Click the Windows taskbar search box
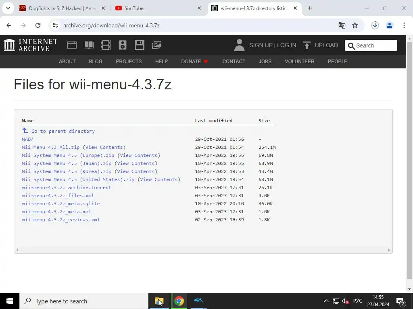The image size is (413, 309). click(x=84, y=301)
